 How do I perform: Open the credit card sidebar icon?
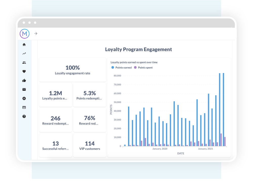24,107
